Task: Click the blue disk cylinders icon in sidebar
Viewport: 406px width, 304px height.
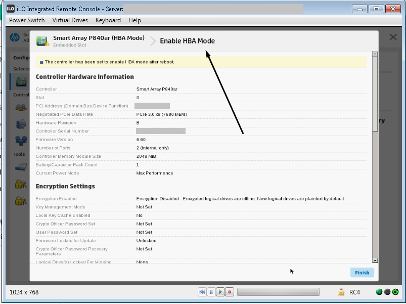Action: tap(21, 141)
